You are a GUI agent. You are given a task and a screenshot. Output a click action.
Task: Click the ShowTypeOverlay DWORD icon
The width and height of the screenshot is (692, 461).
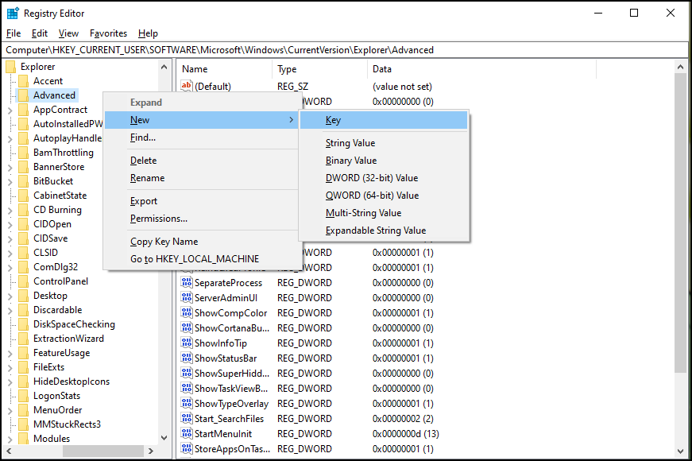pyautogui.click(x=187, y=403)
